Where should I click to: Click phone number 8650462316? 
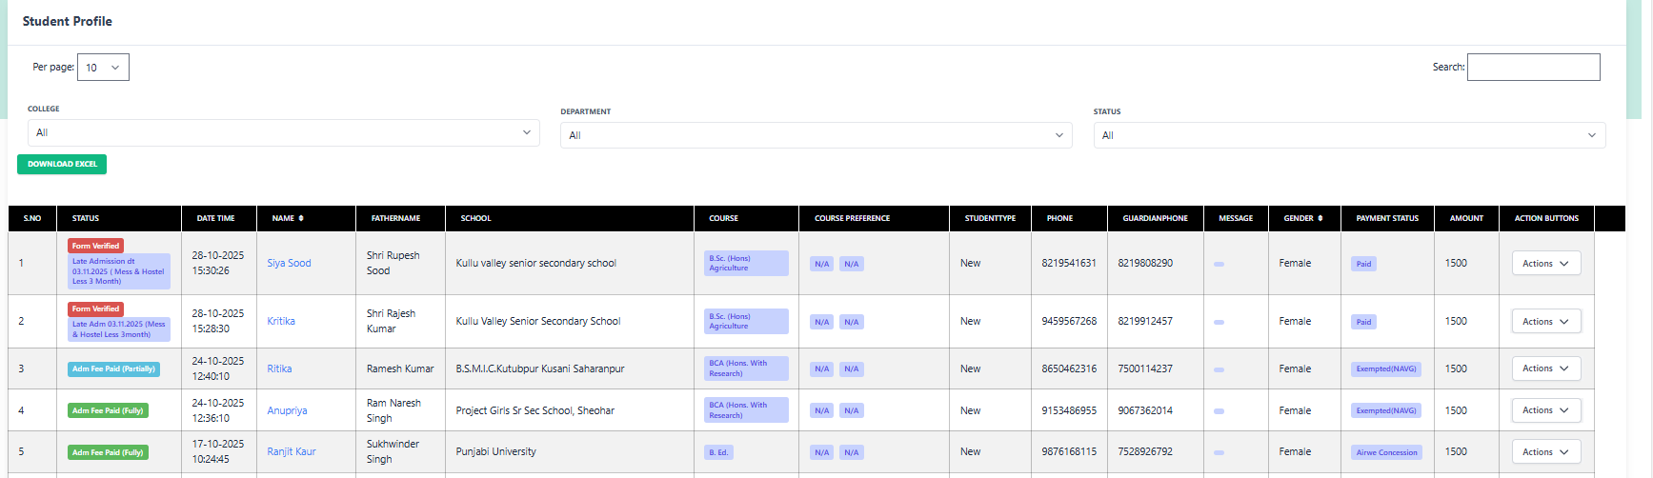(x=1069, y=368)
